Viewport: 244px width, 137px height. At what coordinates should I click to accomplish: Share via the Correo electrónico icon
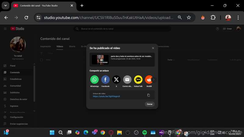pos(127,79)
